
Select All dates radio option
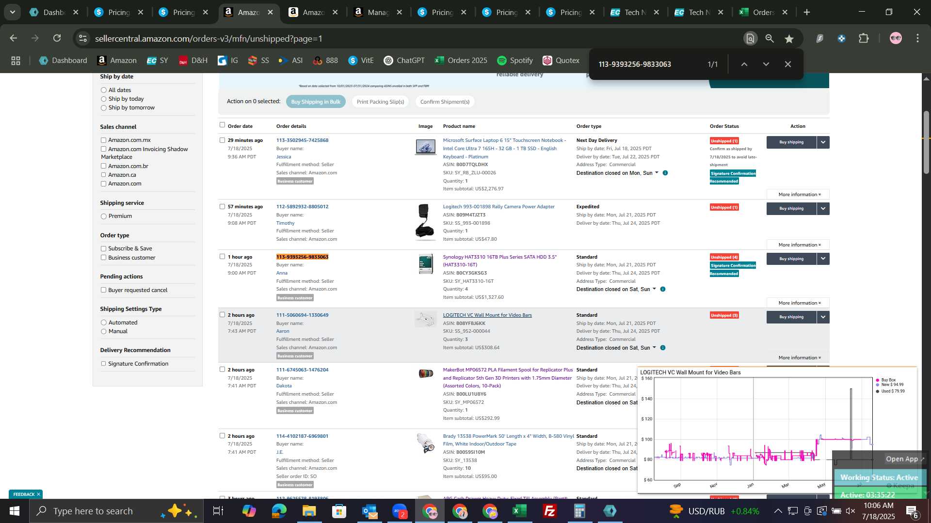tap(103, 90)
